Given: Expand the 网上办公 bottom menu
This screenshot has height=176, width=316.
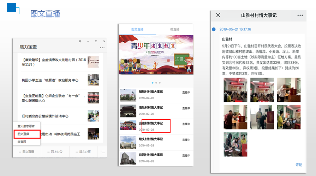Looking at the screenshot, I should (55, 152).
